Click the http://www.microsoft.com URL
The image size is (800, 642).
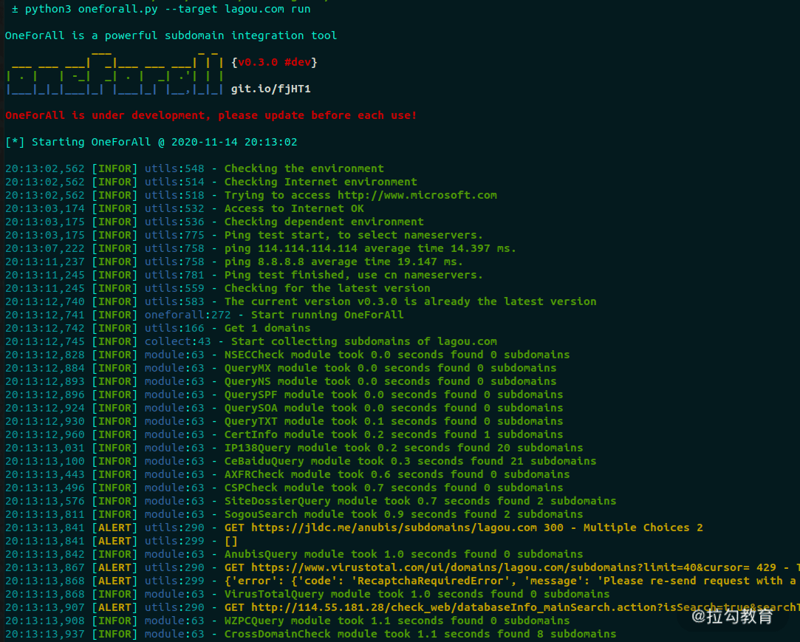coord(417,195)
